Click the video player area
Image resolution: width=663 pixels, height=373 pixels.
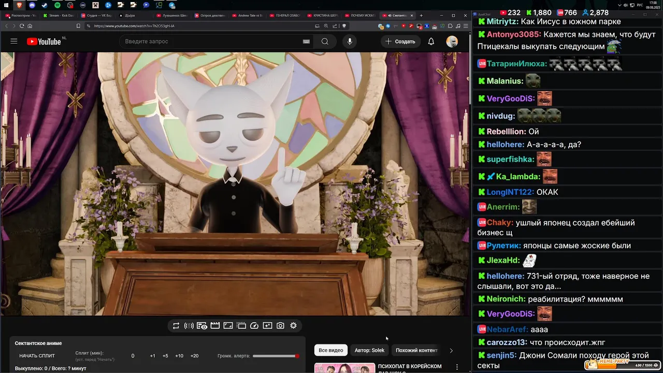tap(234, 183)
